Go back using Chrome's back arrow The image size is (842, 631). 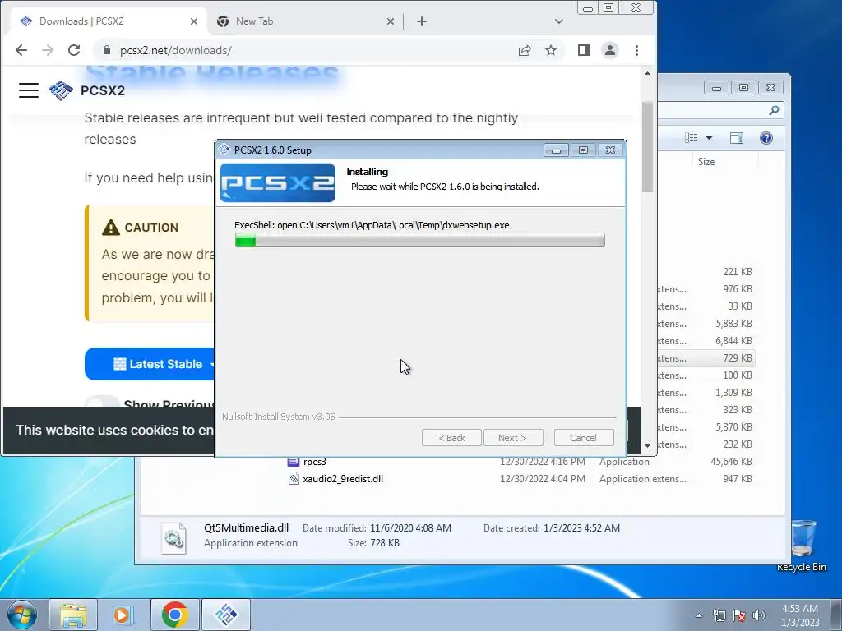21,50
